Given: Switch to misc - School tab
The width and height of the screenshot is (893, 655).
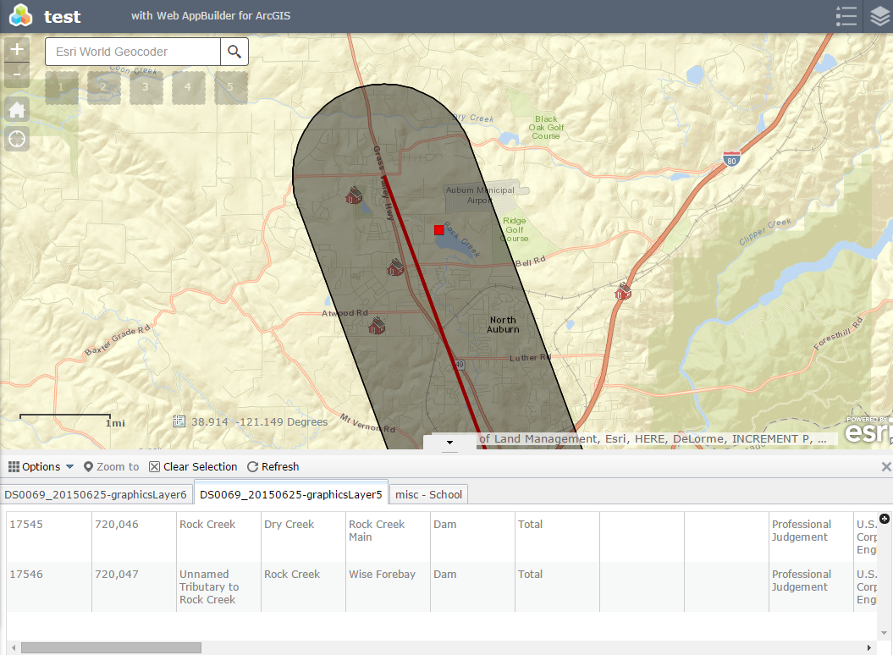Looking at the screenshot, I should 429,494.
